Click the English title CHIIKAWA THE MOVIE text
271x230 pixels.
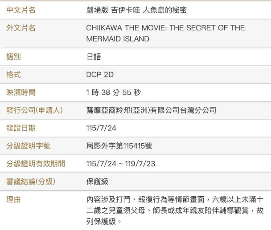click(165, 33)
